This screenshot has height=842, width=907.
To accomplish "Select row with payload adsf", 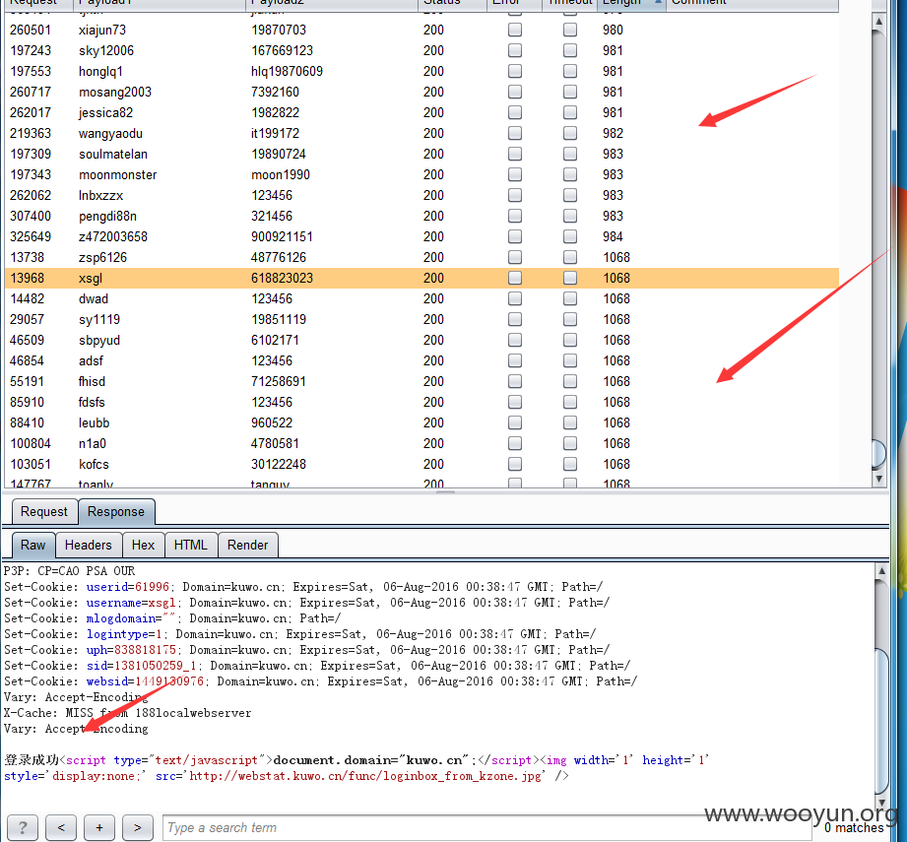I will click(421, 360).
